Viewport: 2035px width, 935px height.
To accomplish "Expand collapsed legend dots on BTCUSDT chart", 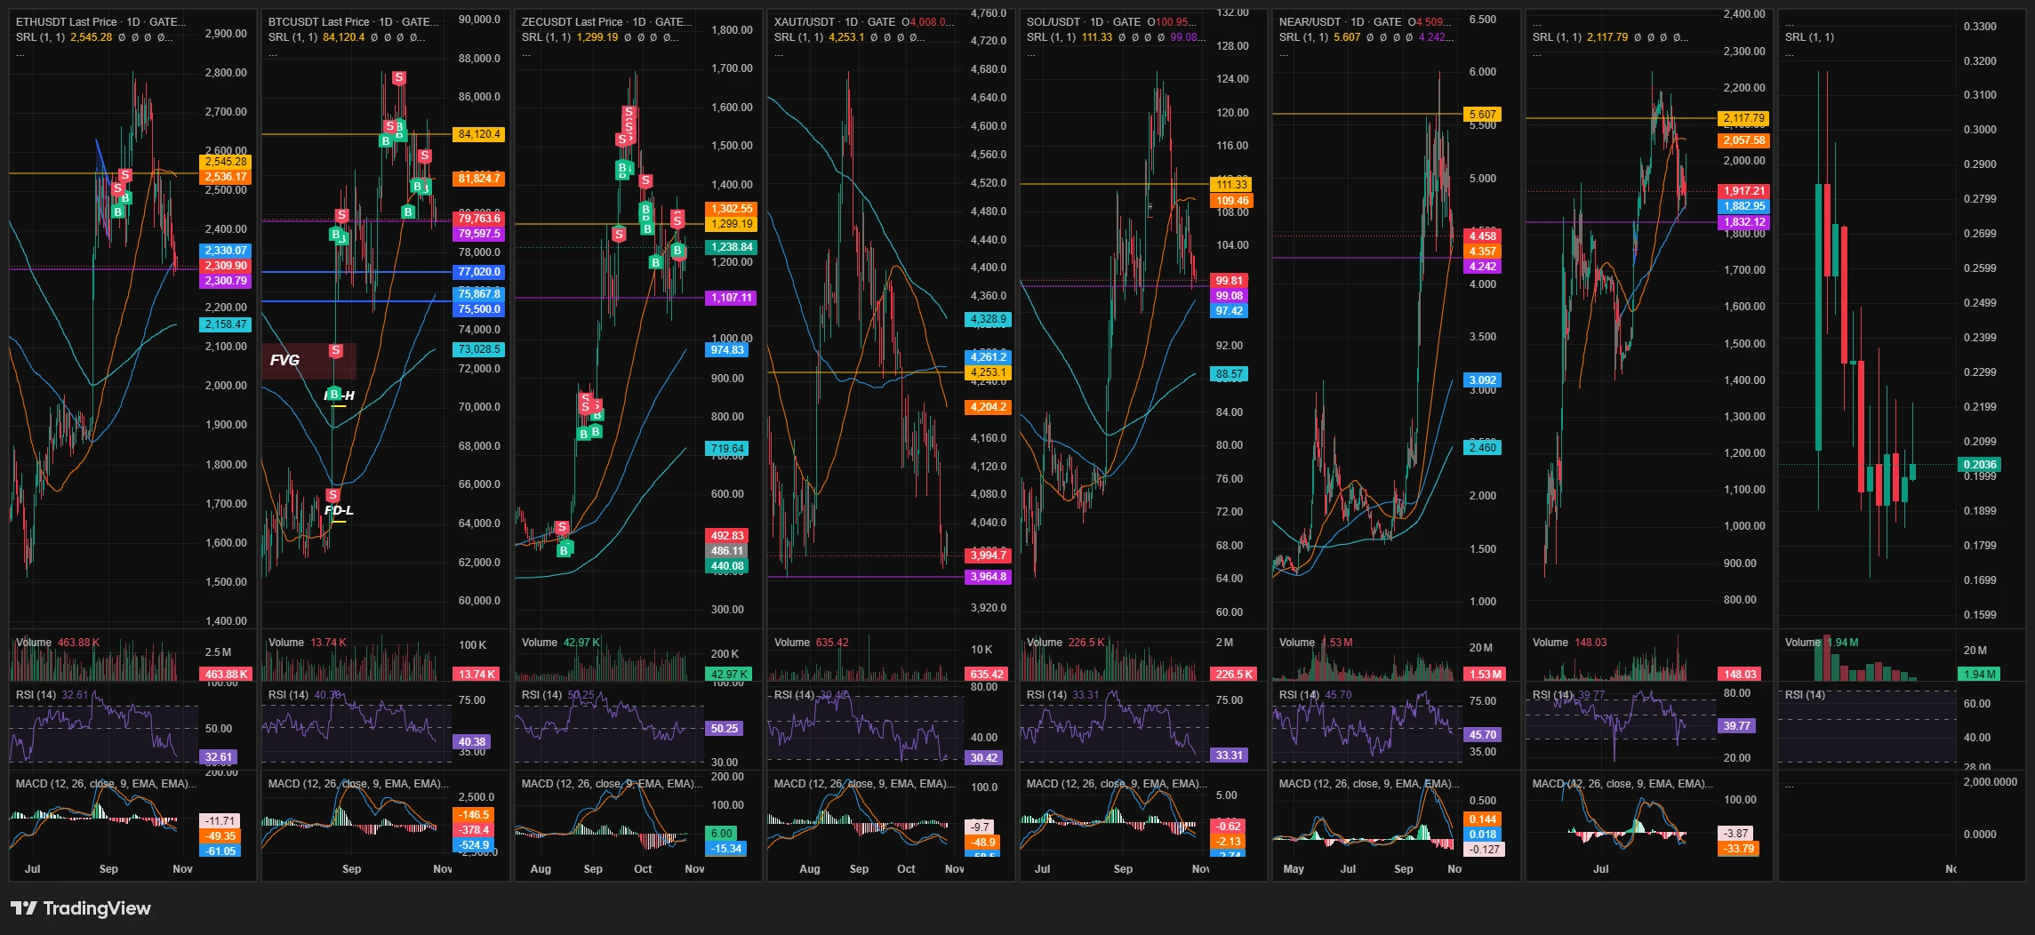I will pyautogui.click(x=272, y=53).
